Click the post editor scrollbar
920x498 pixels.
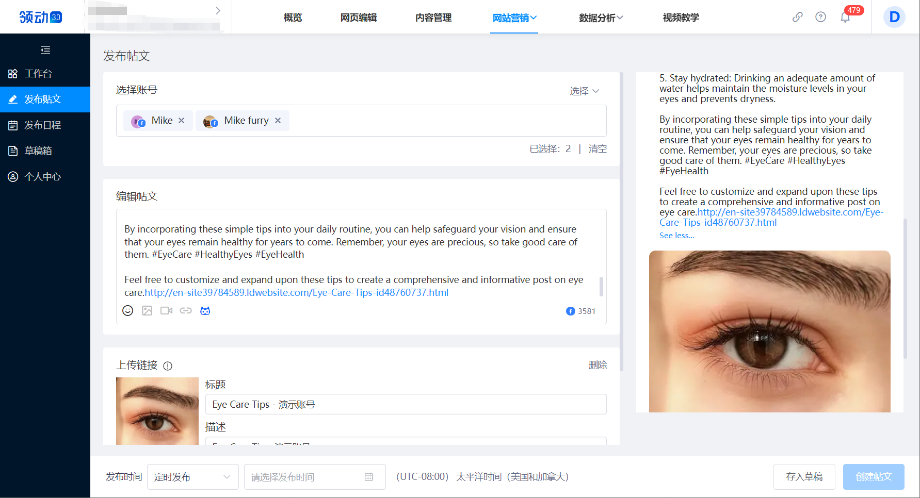[601, 287]
